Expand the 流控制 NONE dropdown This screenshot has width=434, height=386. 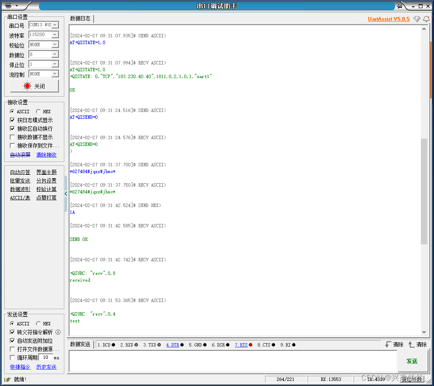coord(55,74)
